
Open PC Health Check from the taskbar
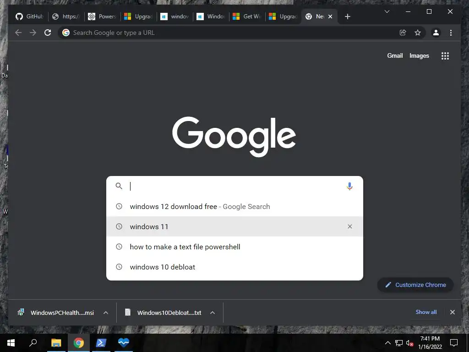(123, 343)
